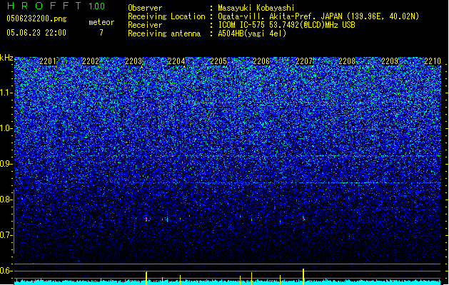449x285 pixels.
Task: Click the Receiving antenna label
Action: 164,33
